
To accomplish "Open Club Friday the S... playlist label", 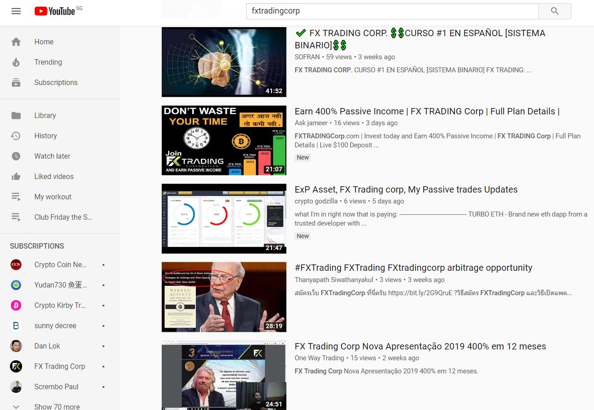I will (x=63, y=217).
